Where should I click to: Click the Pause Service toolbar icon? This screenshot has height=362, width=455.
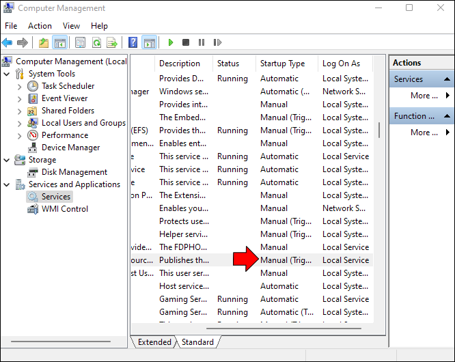(x=202, y=42)
